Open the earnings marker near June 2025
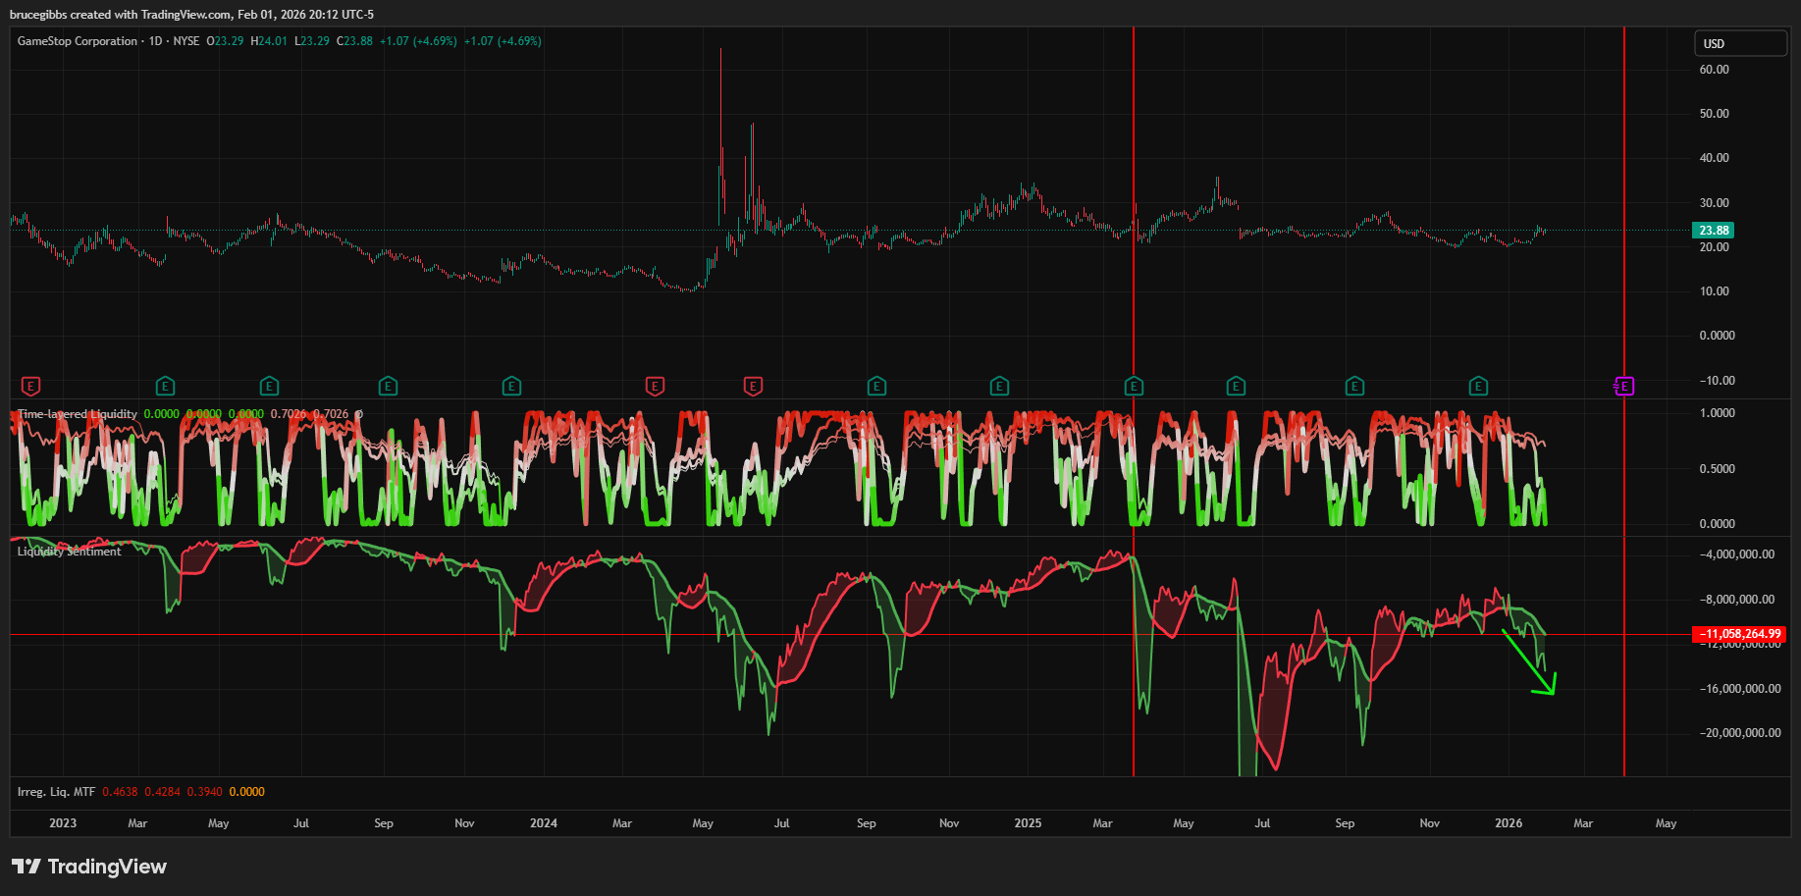1801x896 pixels. tap(1236, 387)
